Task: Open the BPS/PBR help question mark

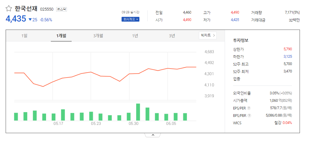Action: pyautogui.click(x=249, y=116)
